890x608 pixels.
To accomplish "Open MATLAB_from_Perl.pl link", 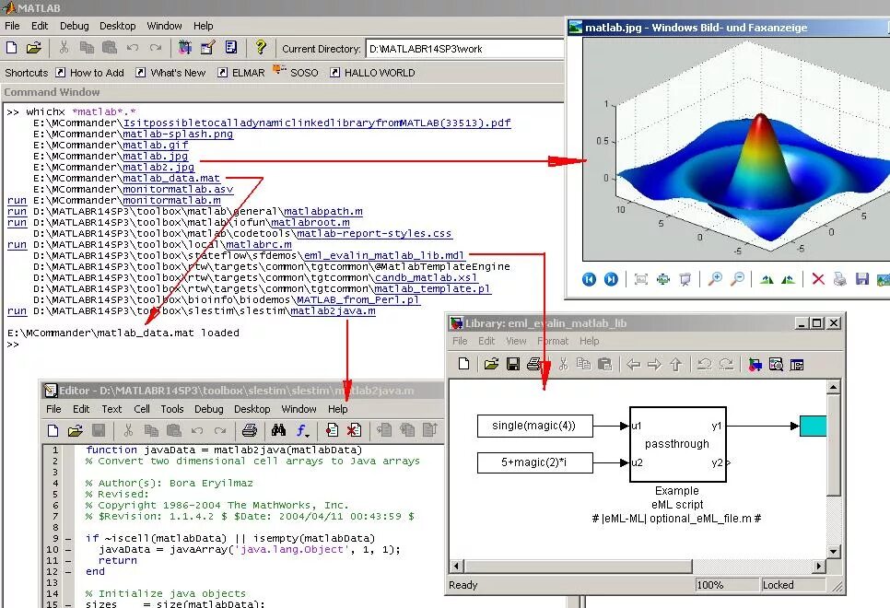I will (358, 299).
